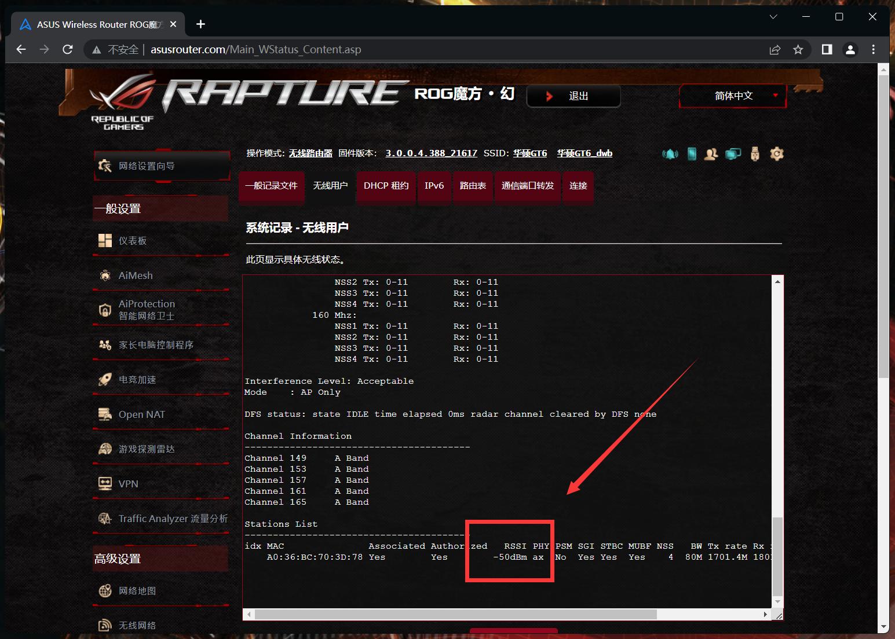Open the firmware version 3.0.0.4.388_21617 link

point(431,153)
